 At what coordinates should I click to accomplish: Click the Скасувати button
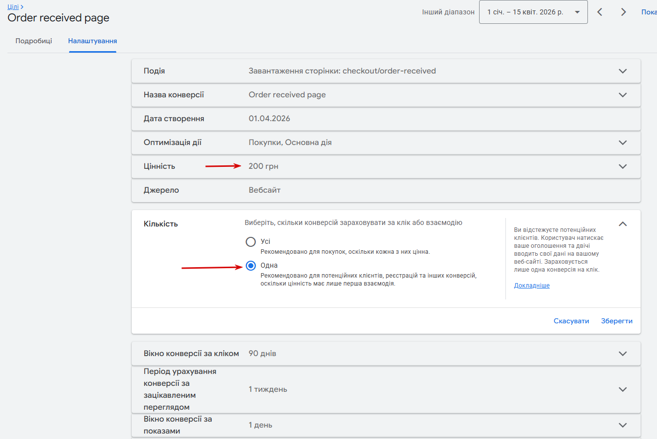(x=571, y=321)
